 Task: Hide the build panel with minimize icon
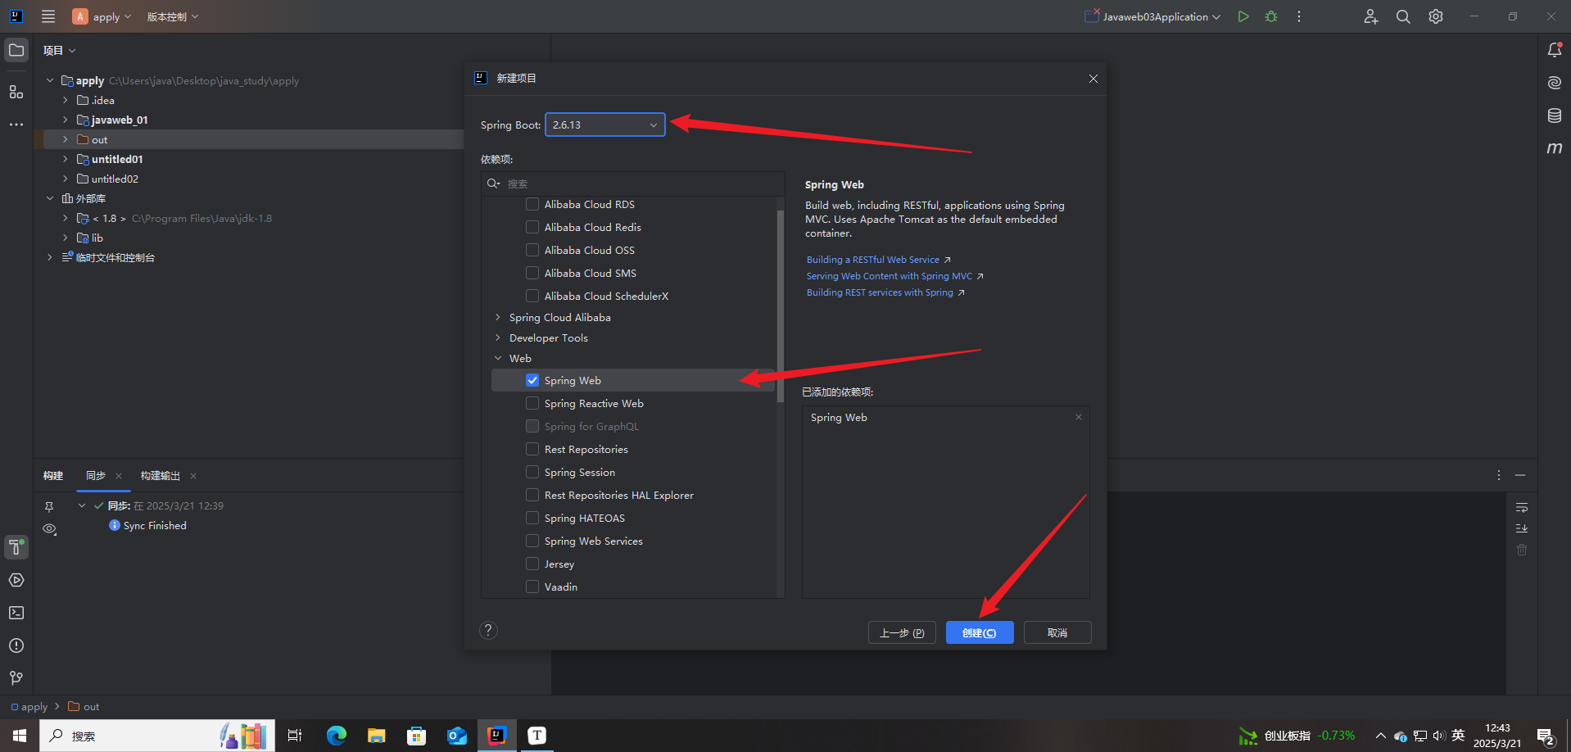pos(1520,475)
